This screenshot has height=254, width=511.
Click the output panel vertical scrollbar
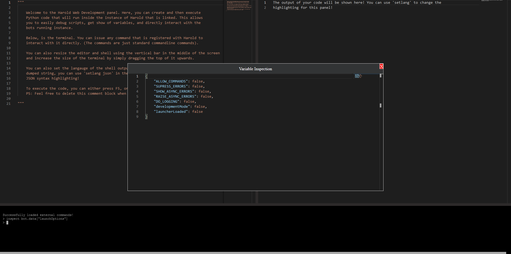click(509, 101)
